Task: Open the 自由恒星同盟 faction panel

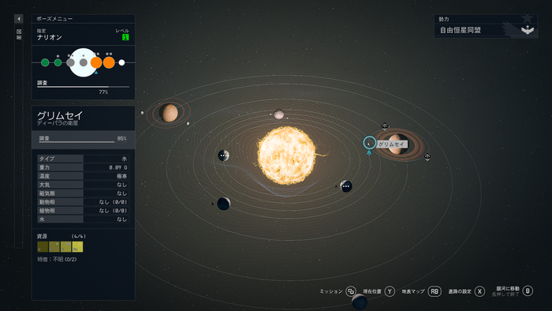Action: 486,26
